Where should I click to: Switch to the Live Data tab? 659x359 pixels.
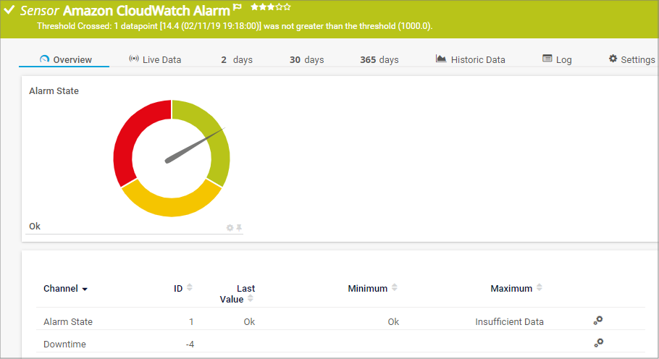(155, 59)
